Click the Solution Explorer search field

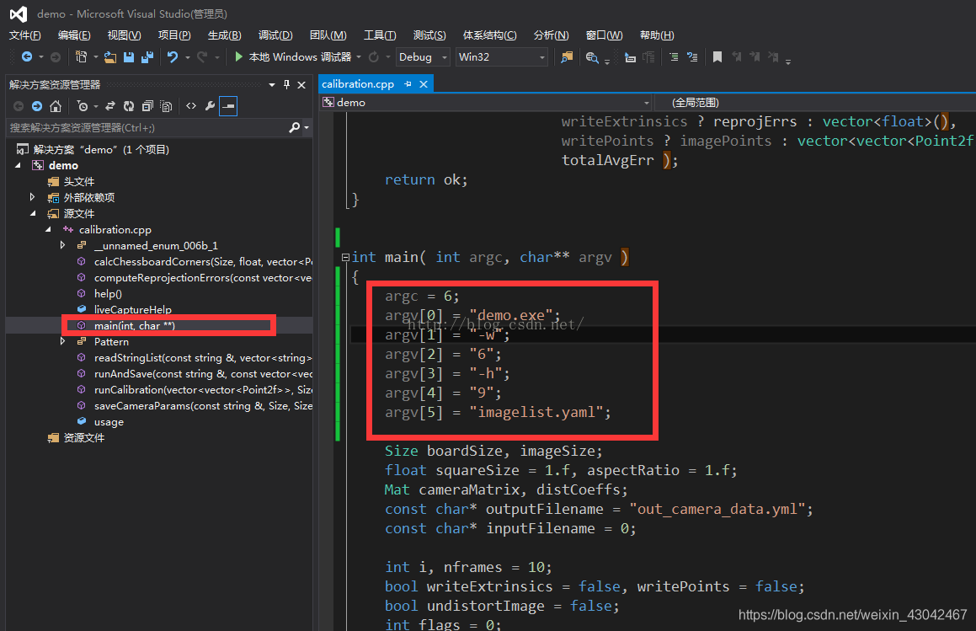[147, 128]
